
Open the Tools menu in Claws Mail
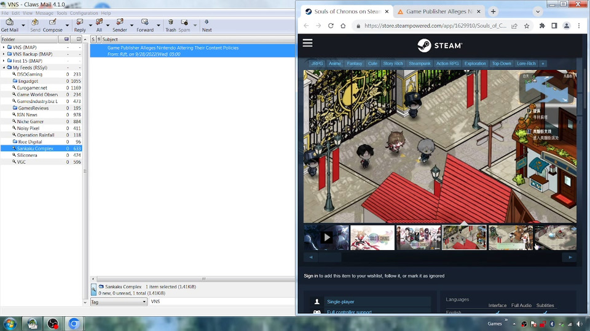click(61, 13)
